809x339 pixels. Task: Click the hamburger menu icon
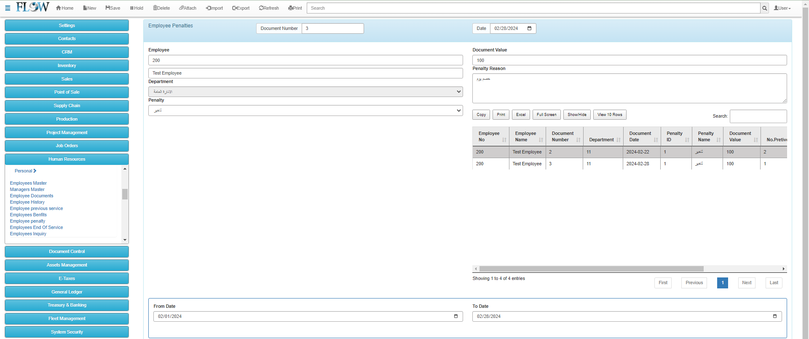point(8,8)
